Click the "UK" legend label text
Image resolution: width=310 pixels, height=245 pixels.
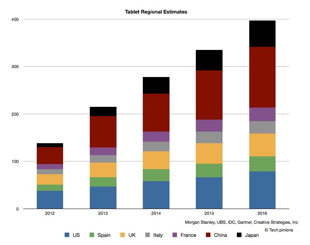[132, 235]
